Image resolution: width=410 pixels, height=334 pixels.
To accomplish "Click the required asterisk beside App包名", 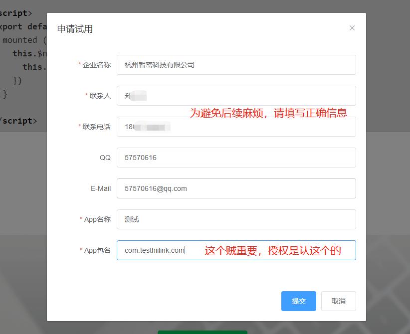I will click(x=81, y=250).
